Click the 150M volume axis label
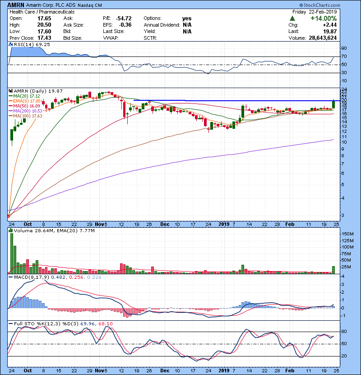Viewport: 361px width, 375px height. click(348, 234)
